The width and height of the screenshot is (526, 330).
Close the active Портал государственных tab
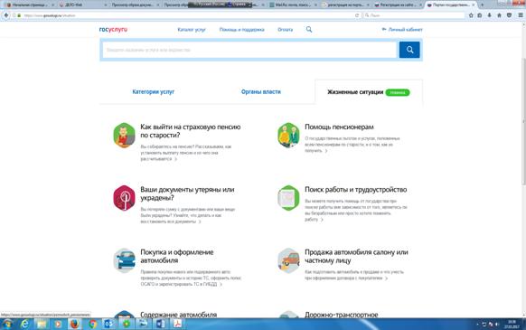[x=474, y=5]
